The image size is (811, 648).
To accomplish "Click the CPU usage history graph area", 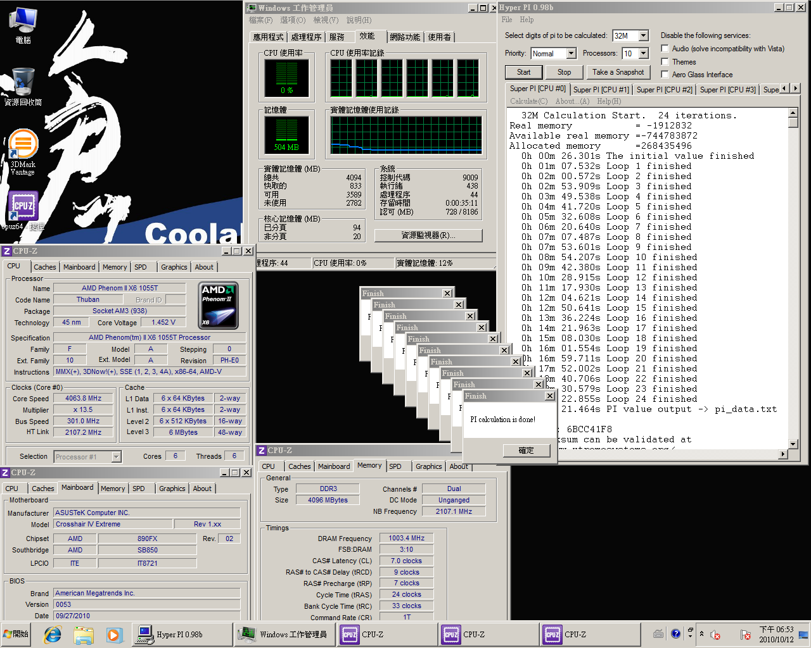I will [x=405, y=78].
